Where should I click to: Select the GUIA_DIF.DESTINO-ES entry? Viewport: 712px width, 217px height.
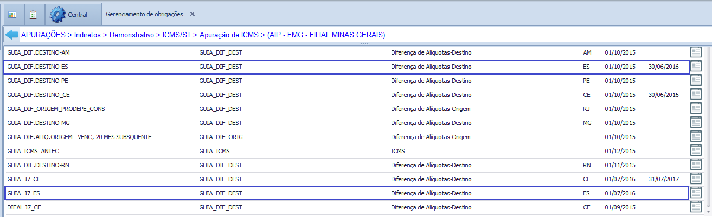(x=37, y=67)
